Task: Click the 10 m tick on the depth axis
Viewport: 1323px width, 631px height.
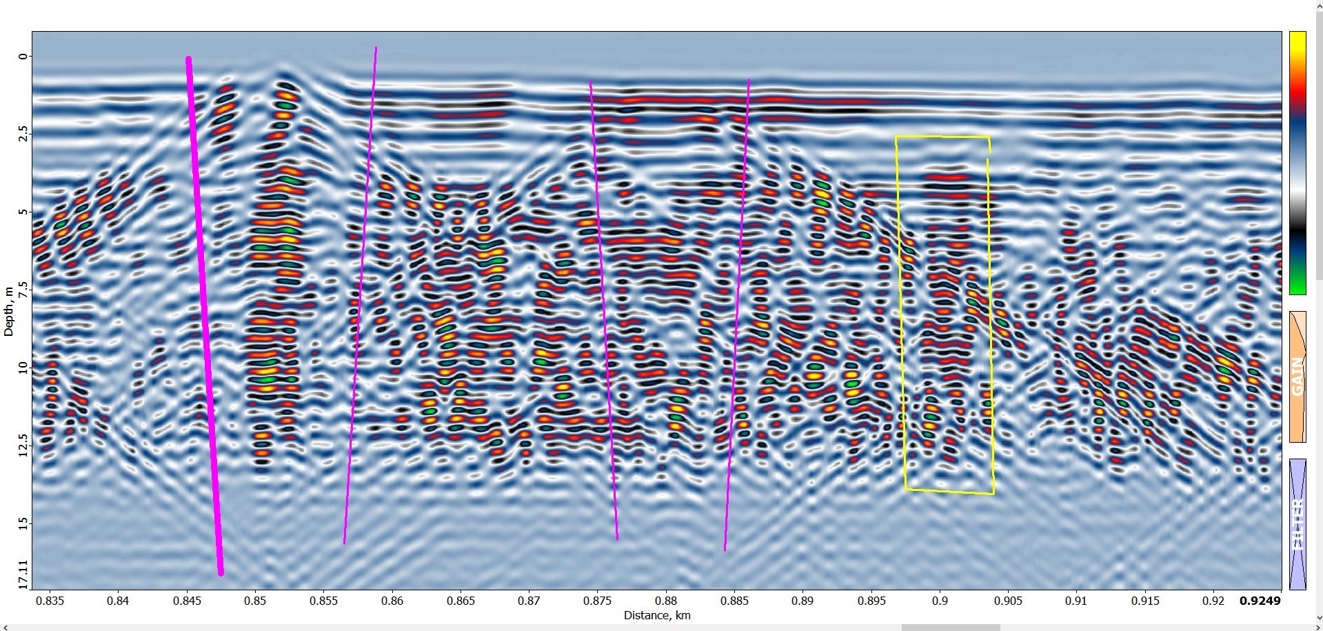Action: click(x=23, y=368)
